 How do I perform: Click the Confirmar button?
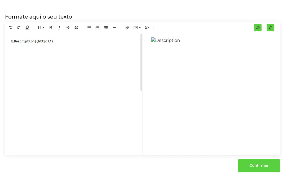tap(259, 166)
